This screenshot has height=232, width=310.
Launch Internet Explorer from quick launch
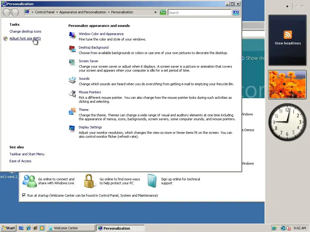click(28, 228)
